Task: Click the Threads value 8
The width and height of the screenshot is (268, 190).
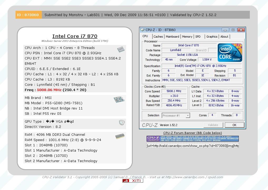Action: 237,115
